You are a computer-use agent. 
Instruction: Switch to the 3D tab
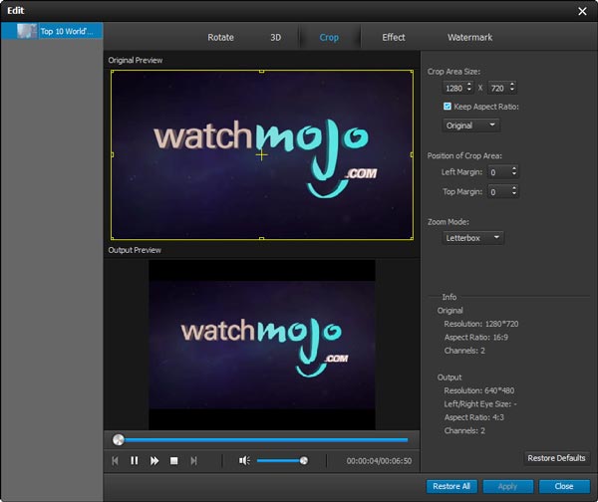coord(275,38)
